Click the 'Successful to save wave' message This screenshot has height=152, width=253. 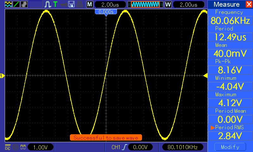click(x=106, y=138)
